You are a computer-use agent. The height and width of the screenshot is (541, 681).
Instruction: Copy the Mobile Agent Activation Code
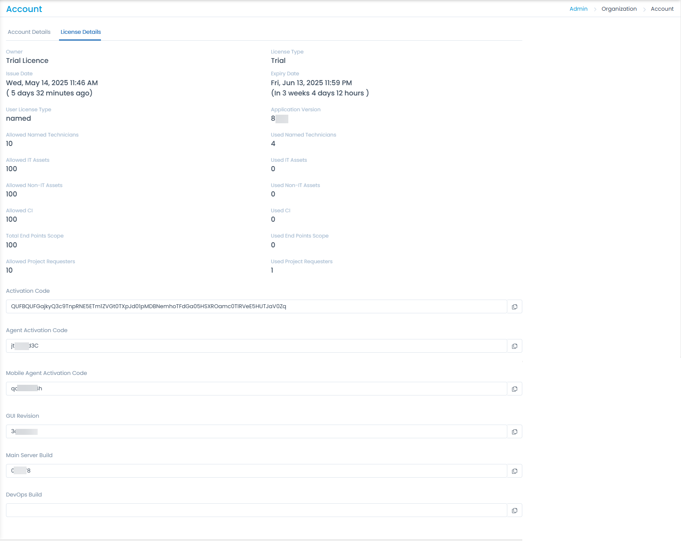(514, 389)
